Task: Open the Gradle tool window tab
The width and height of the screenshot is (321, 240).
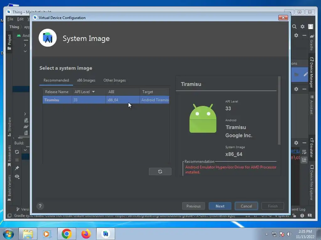Action: 312,42
